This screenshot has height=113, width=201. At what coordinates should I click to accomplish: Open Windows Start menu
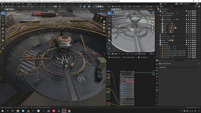click(3, 111)
